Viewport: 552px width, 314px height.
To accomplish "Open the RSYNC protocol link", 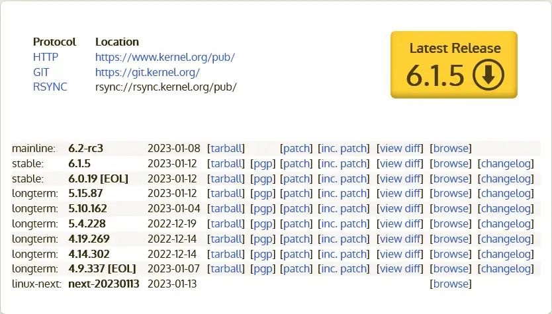I will 50,87.
